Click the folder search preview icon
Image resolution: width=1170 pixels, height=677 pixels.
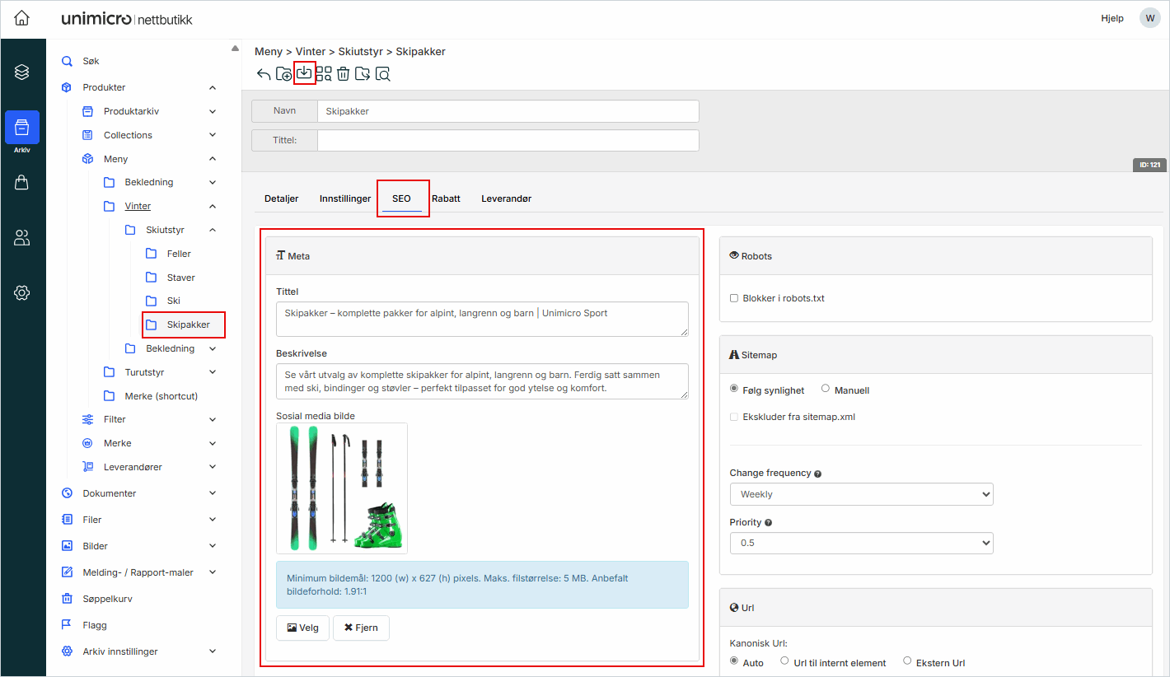(x=382, y=74)
